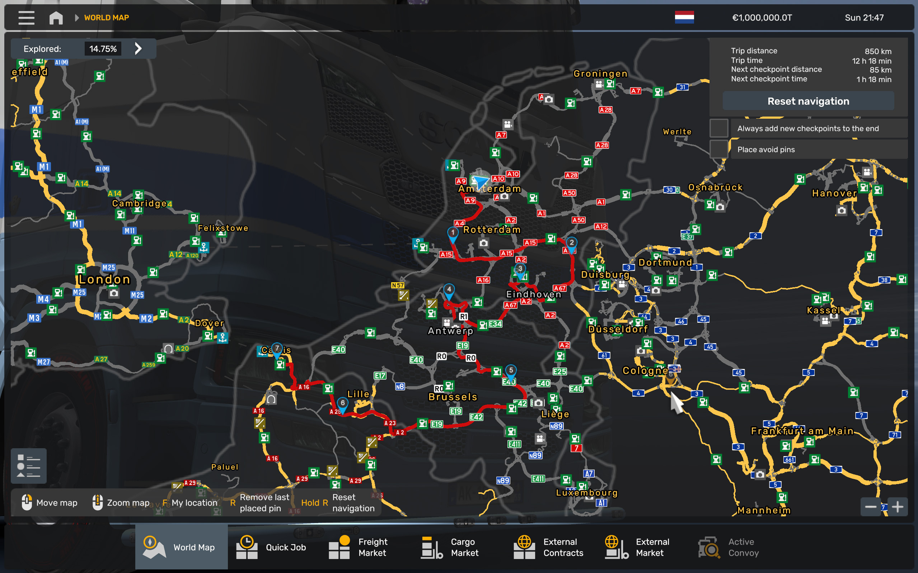Select checkpoint pin 6 near Lille
The height and width of the screenshot is (573, 918).
(342, 405)
